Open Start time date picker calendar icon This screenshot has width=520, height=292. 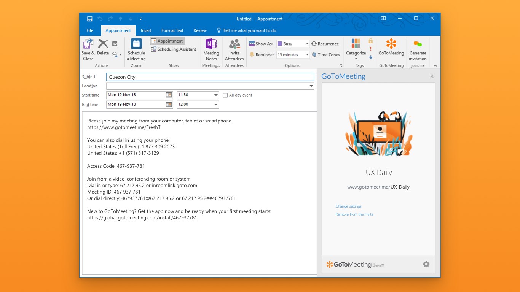coord(169,95)
